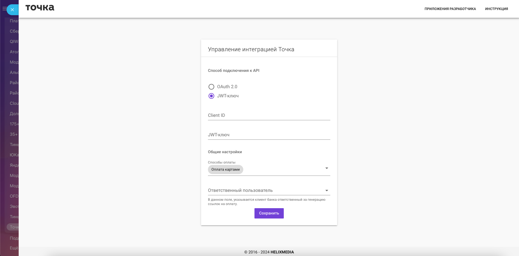The width and height of the screenshot is (519, 256).
Task: Select the highlighted Точка sidebar item
Action: tap(14, 227)
